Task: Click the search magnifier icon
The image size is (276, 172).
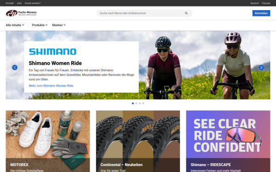Action: tap(186, 13)
